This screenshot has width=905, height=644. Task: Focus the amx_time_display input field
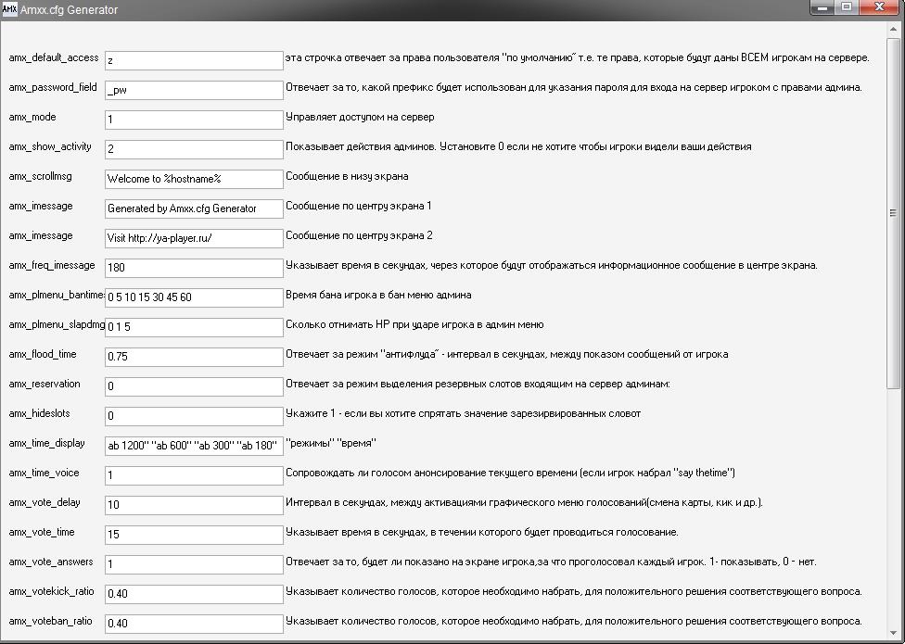pos(194,446)
